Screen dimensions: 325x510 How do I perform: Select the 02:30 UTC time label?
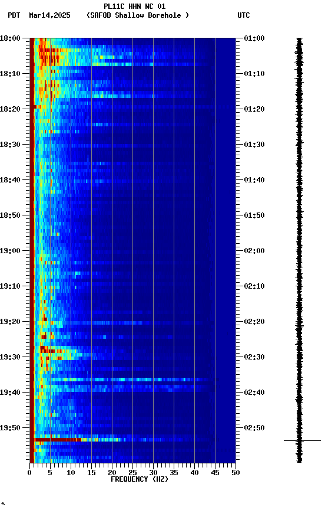[254, 357]
